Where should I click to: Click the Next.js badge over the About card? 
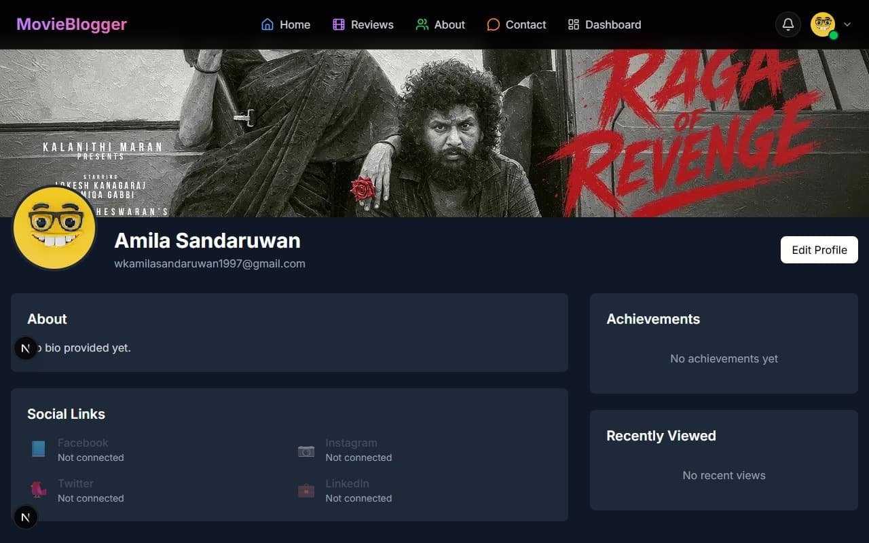26,348
